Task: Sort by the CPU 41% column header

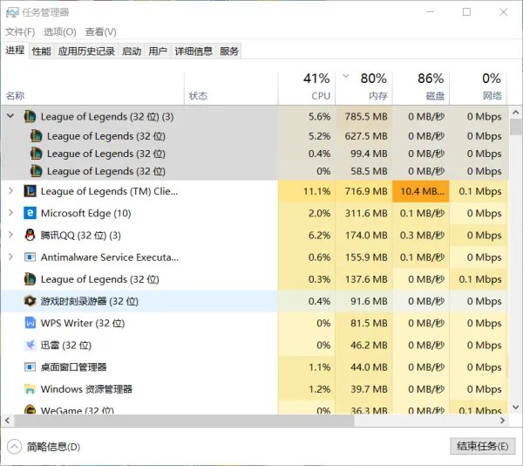Action: coord(307,88)
